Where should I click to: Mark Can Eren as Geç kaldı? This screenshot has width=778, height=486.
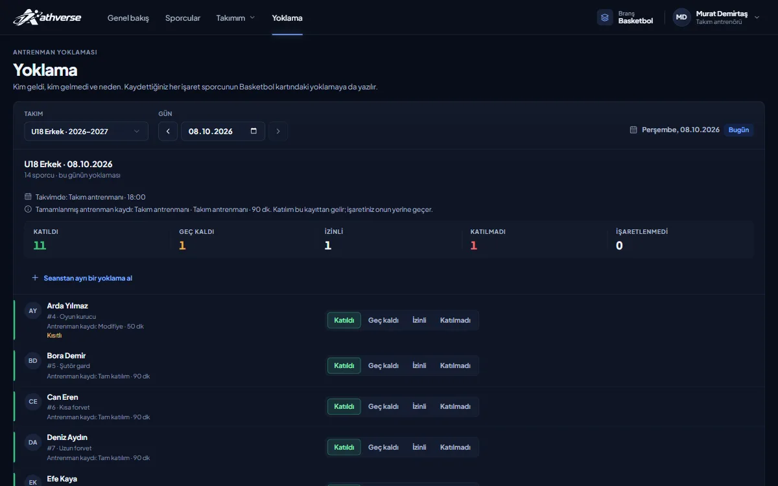(x=383, y=406)
